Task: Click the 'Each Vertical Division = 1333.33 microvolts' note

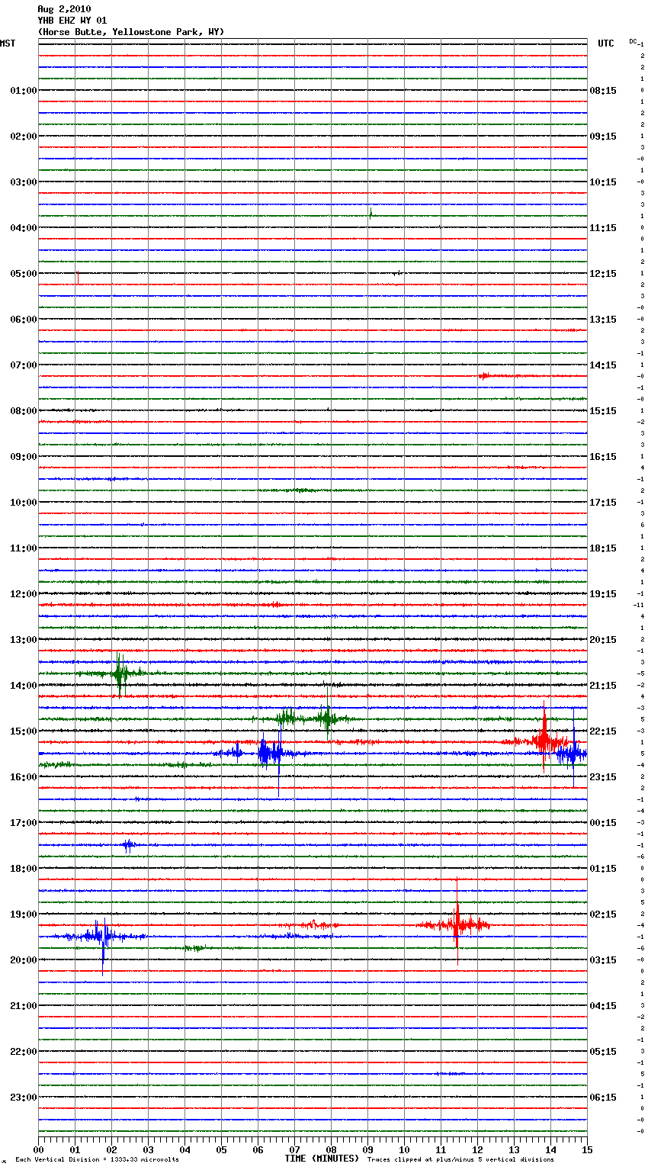Action: click(98, 1160)
